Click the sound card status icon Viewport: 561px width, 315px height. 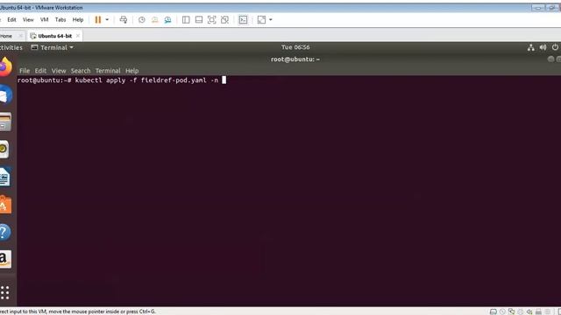[529, 311]
